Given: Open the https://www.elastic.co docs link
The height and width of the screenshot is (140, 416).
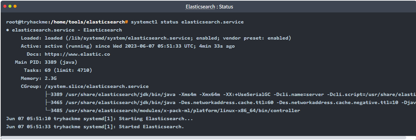Looking at the screenshot, I should coord(77,54).
